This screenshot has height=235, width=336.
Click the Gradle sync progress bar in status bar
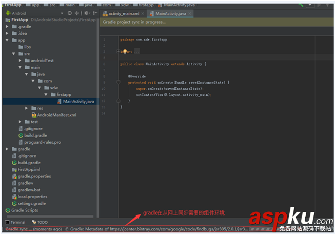point(264,229)
